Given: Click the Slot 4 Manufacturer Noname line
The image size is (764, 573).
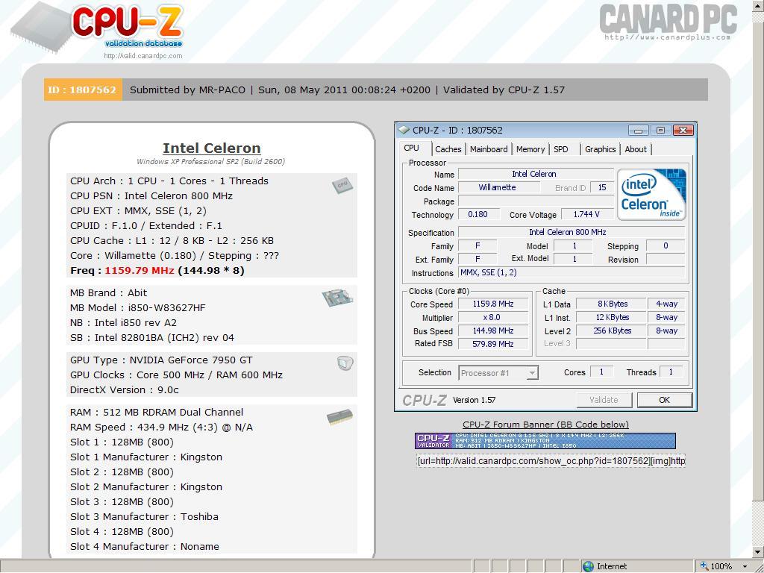Looking at the screenshot, I should click(145, 546).
